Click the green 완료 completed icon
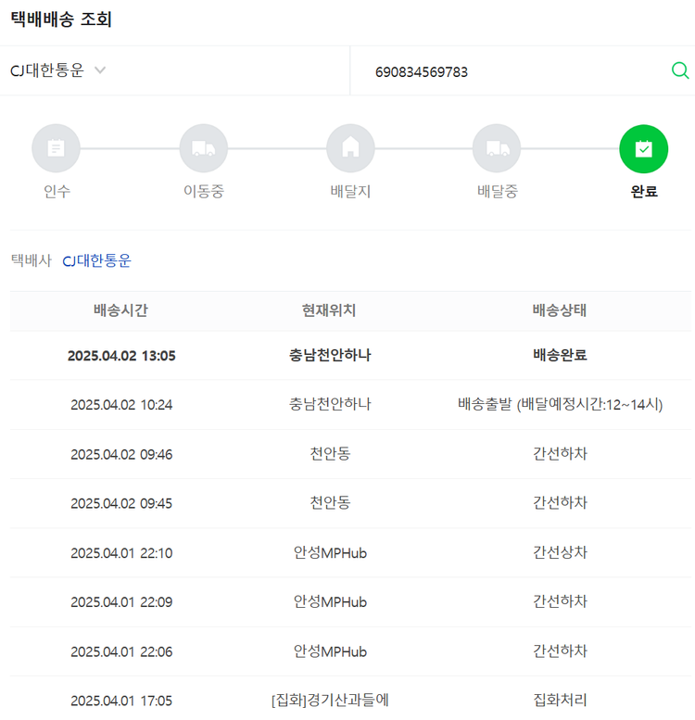The width and height of the screenshot is (695, 720). pos(643,148)
